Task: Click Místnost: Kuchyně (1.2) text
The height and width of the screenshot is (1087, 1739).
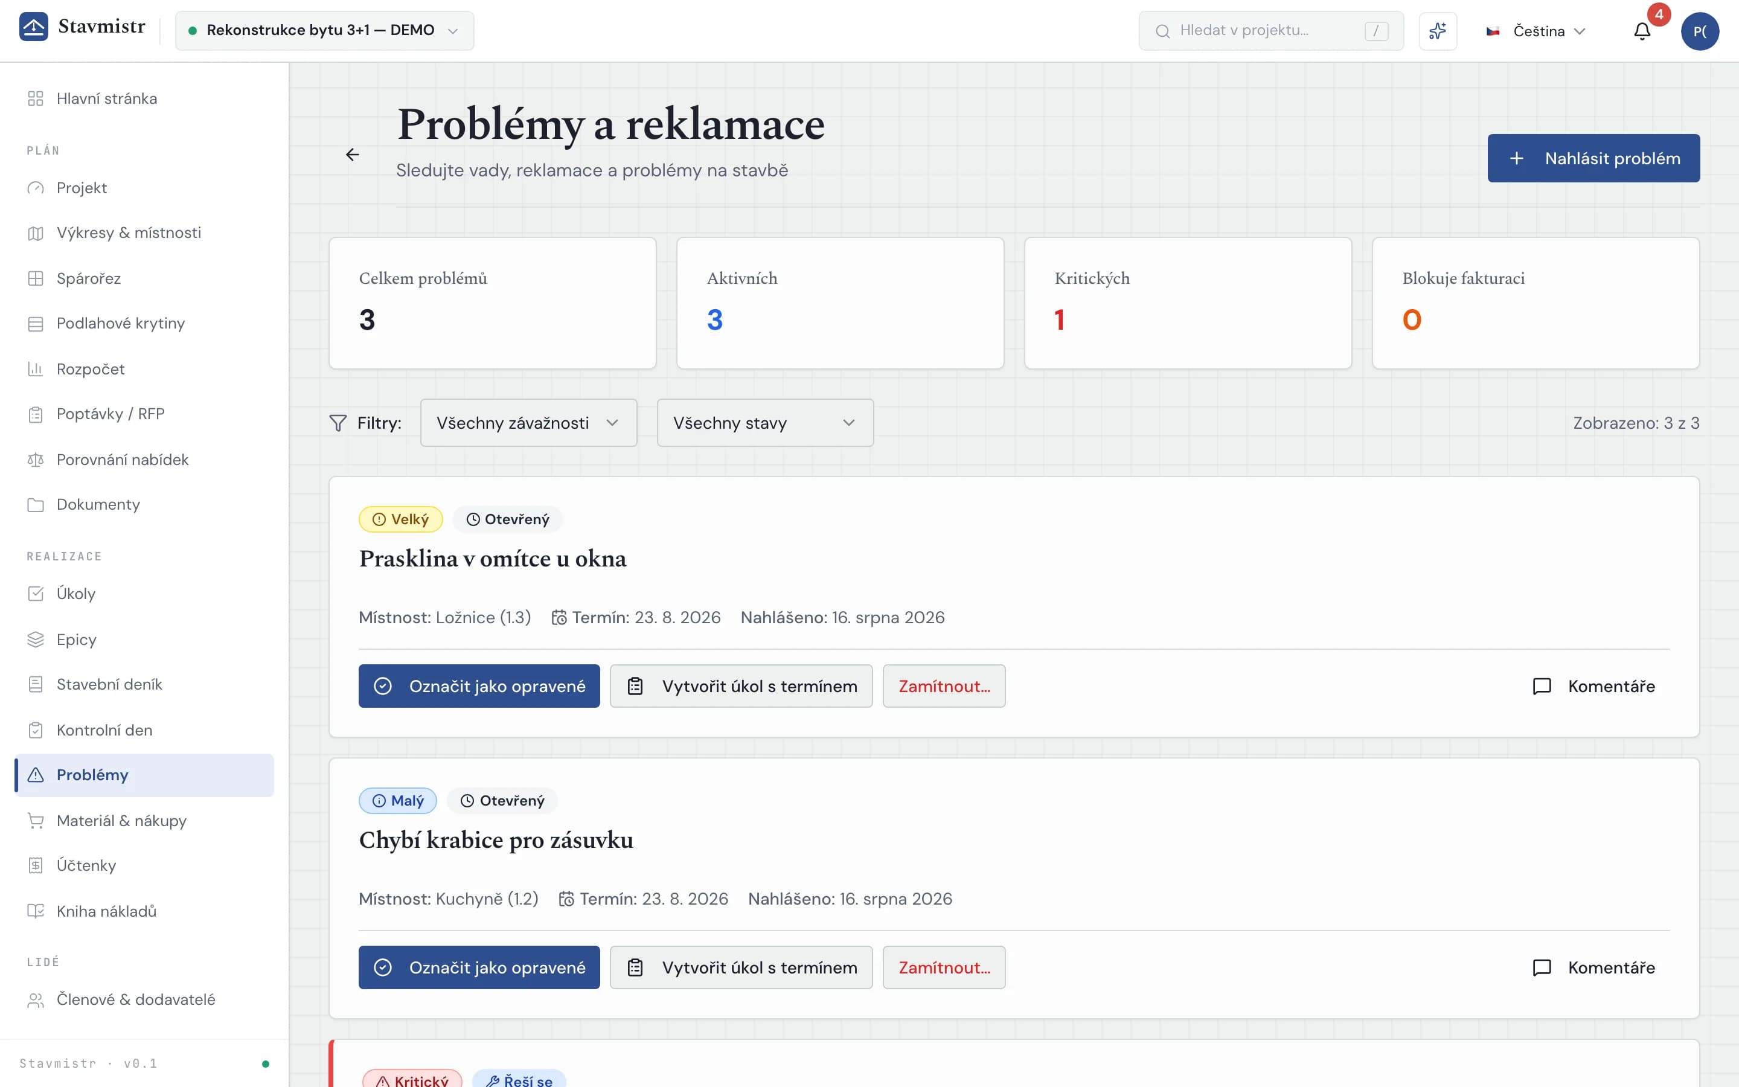Action: click(449, 899)
